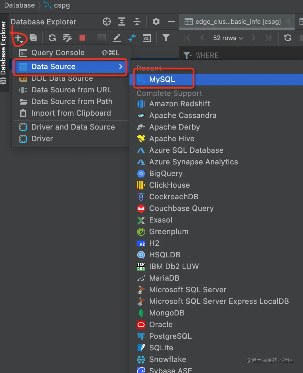Click the WHERE filter funnel icon
Viewport: 303px width, 373px height.
pyautogui.click(x=187, y=55)
